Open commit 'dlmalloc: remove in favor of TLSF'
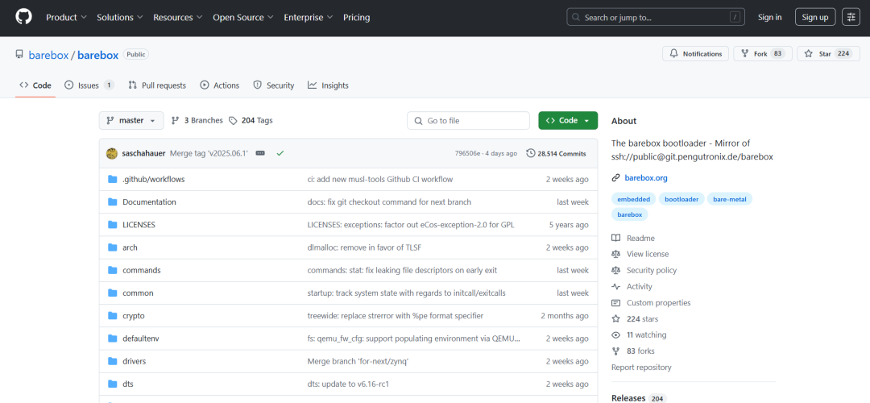The image size is (870, 403). [x=366, y=247]
